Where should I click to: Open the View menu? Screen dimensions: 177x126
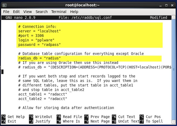(27, 12)
